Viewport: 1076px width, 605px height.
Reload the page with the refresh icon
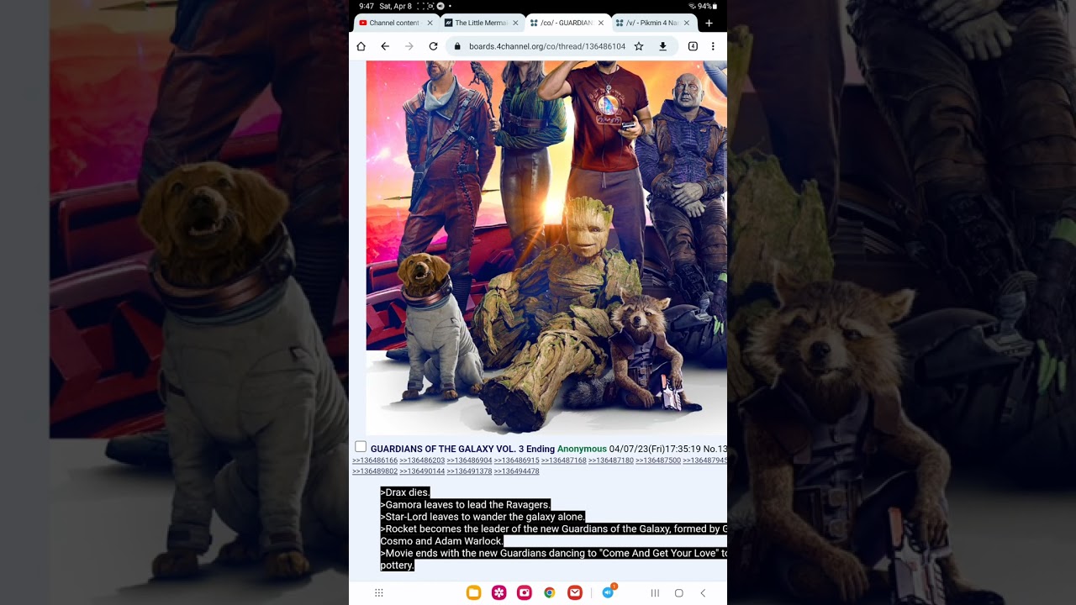pos(434,46)
